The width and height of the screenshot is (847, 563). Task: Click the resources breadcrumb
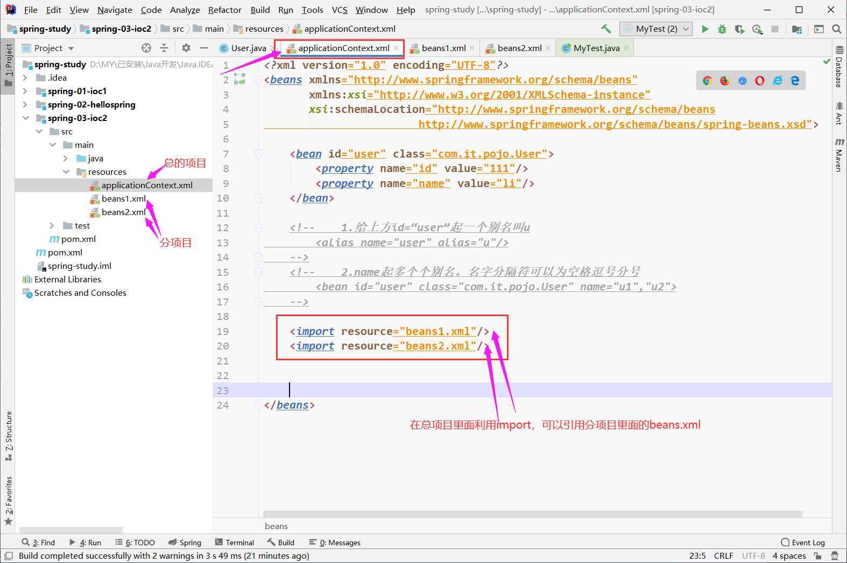click(259, 29)
